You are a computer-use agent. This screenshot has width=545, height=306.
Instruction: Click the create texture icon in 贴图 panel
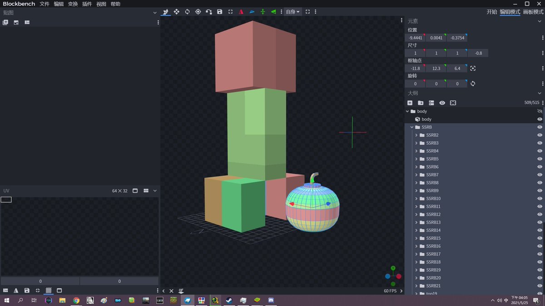pos(16,22)
